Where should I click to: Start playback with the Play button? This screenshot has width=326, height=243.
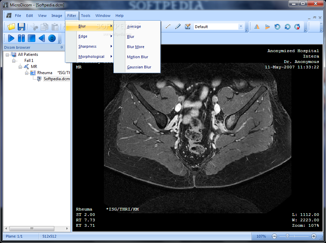click(x=11, y=38)
